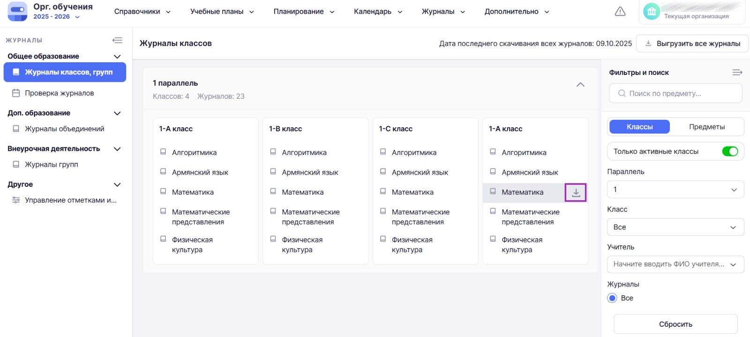Open the Параллель dropdown
The image size is (750, 337).
click(675, 190)
